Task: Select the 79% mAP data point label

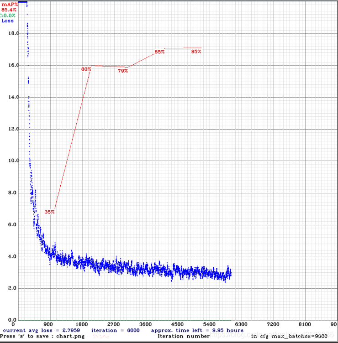Action: pos(122,71)
